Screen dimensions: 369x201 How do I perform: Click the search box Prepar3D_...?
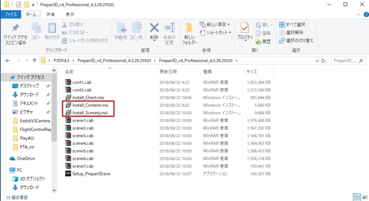pos(348,61)
